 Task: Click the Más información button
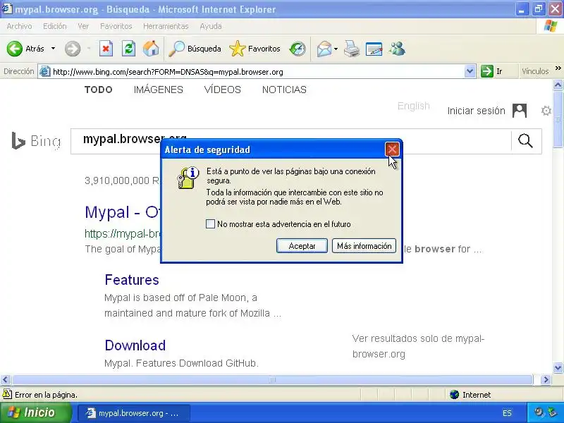pos(364,245)
